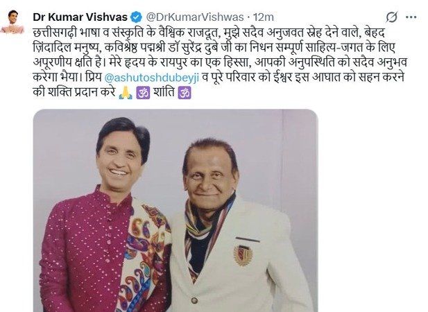Click tweet line starting छत्तीसगढ़ी भाषा
This screenshot has height=312, width=428.
point(209,33)
